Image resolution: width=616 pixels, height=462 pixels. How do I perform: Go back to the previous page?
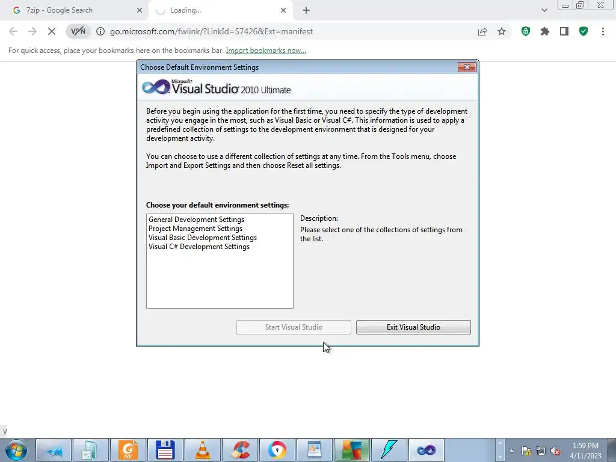click(13, 31)
